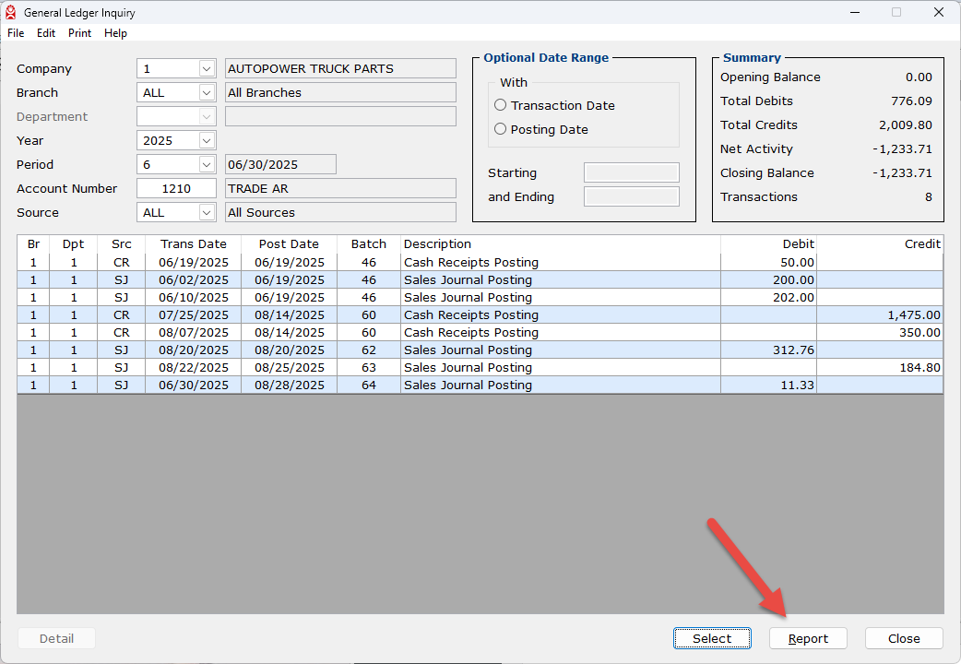Click the Close button at bottom right
Viewport: 961px width, 664px height.
point(904,638)
